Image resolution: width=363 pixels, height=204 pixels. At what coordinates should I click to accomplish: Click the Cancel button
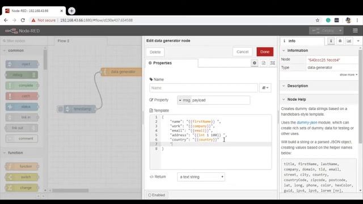point(242,52)
